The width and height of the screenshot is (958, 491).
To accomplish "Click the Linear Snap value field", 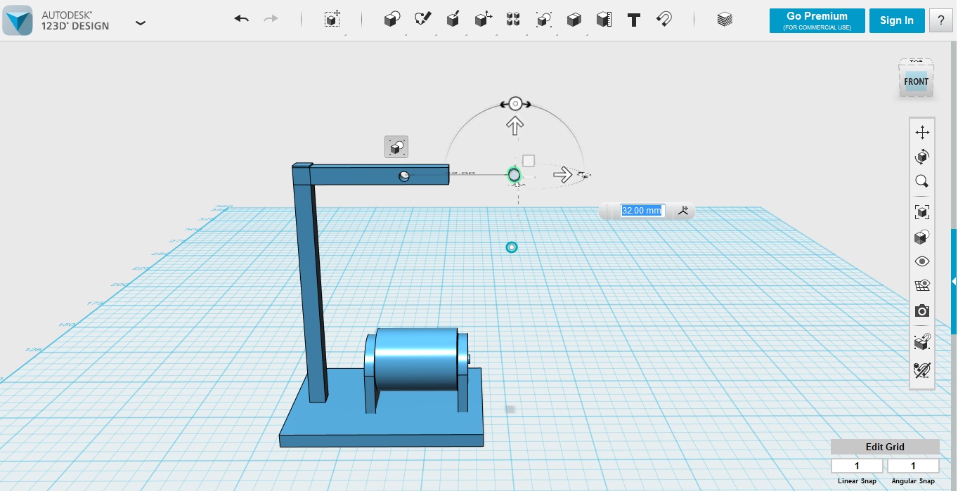I will click(x=857, y=466).
